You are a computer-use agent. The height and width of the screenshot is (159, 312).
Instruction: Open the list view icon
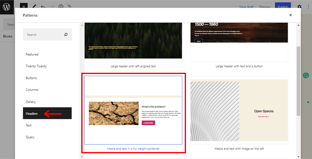tap(69, 7)
